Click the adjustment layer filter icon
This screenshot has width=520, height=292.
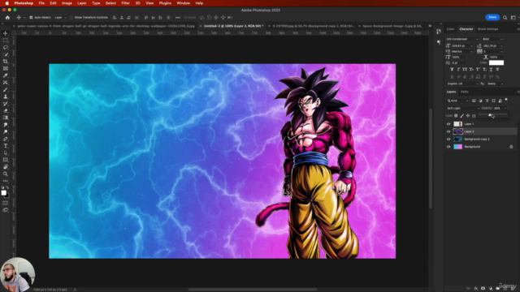(480, 101)
